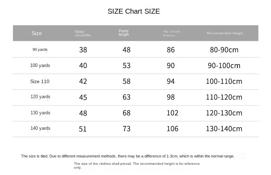This screenshot has height=175, width=271.
Task: Select the "Size 110" row label
Action: click(x=40, y=81)
